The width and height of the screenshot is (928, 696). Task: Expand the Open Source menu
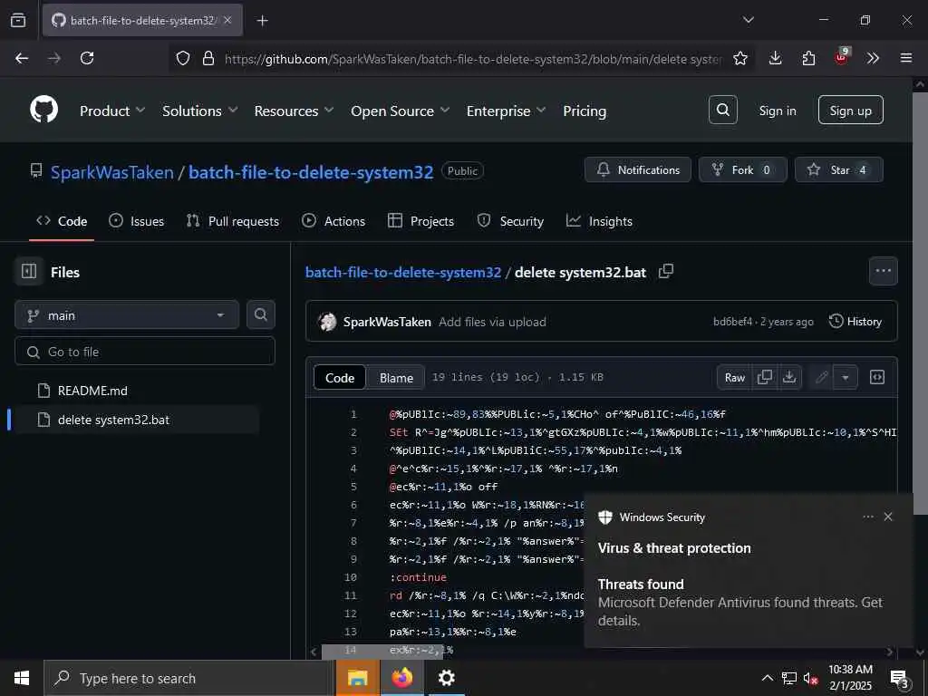pos(400,111)
